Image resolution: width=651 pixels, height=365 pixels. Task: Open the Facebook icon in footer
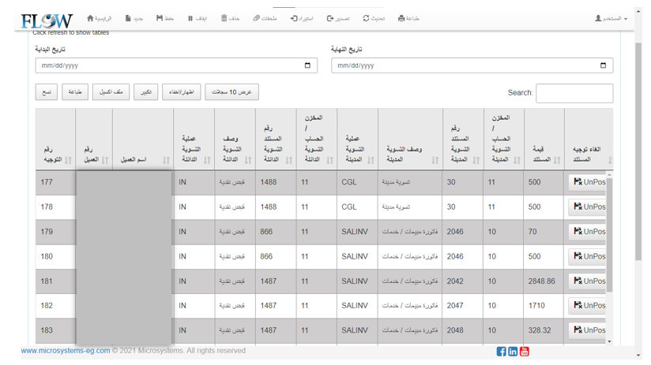[x=501, y=352]
